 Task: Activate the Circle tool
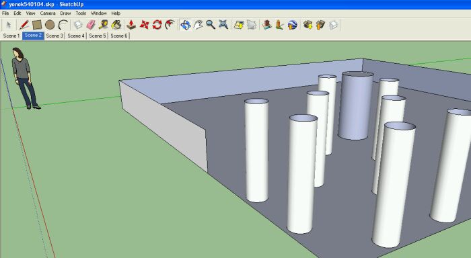[x=50, y=25]
